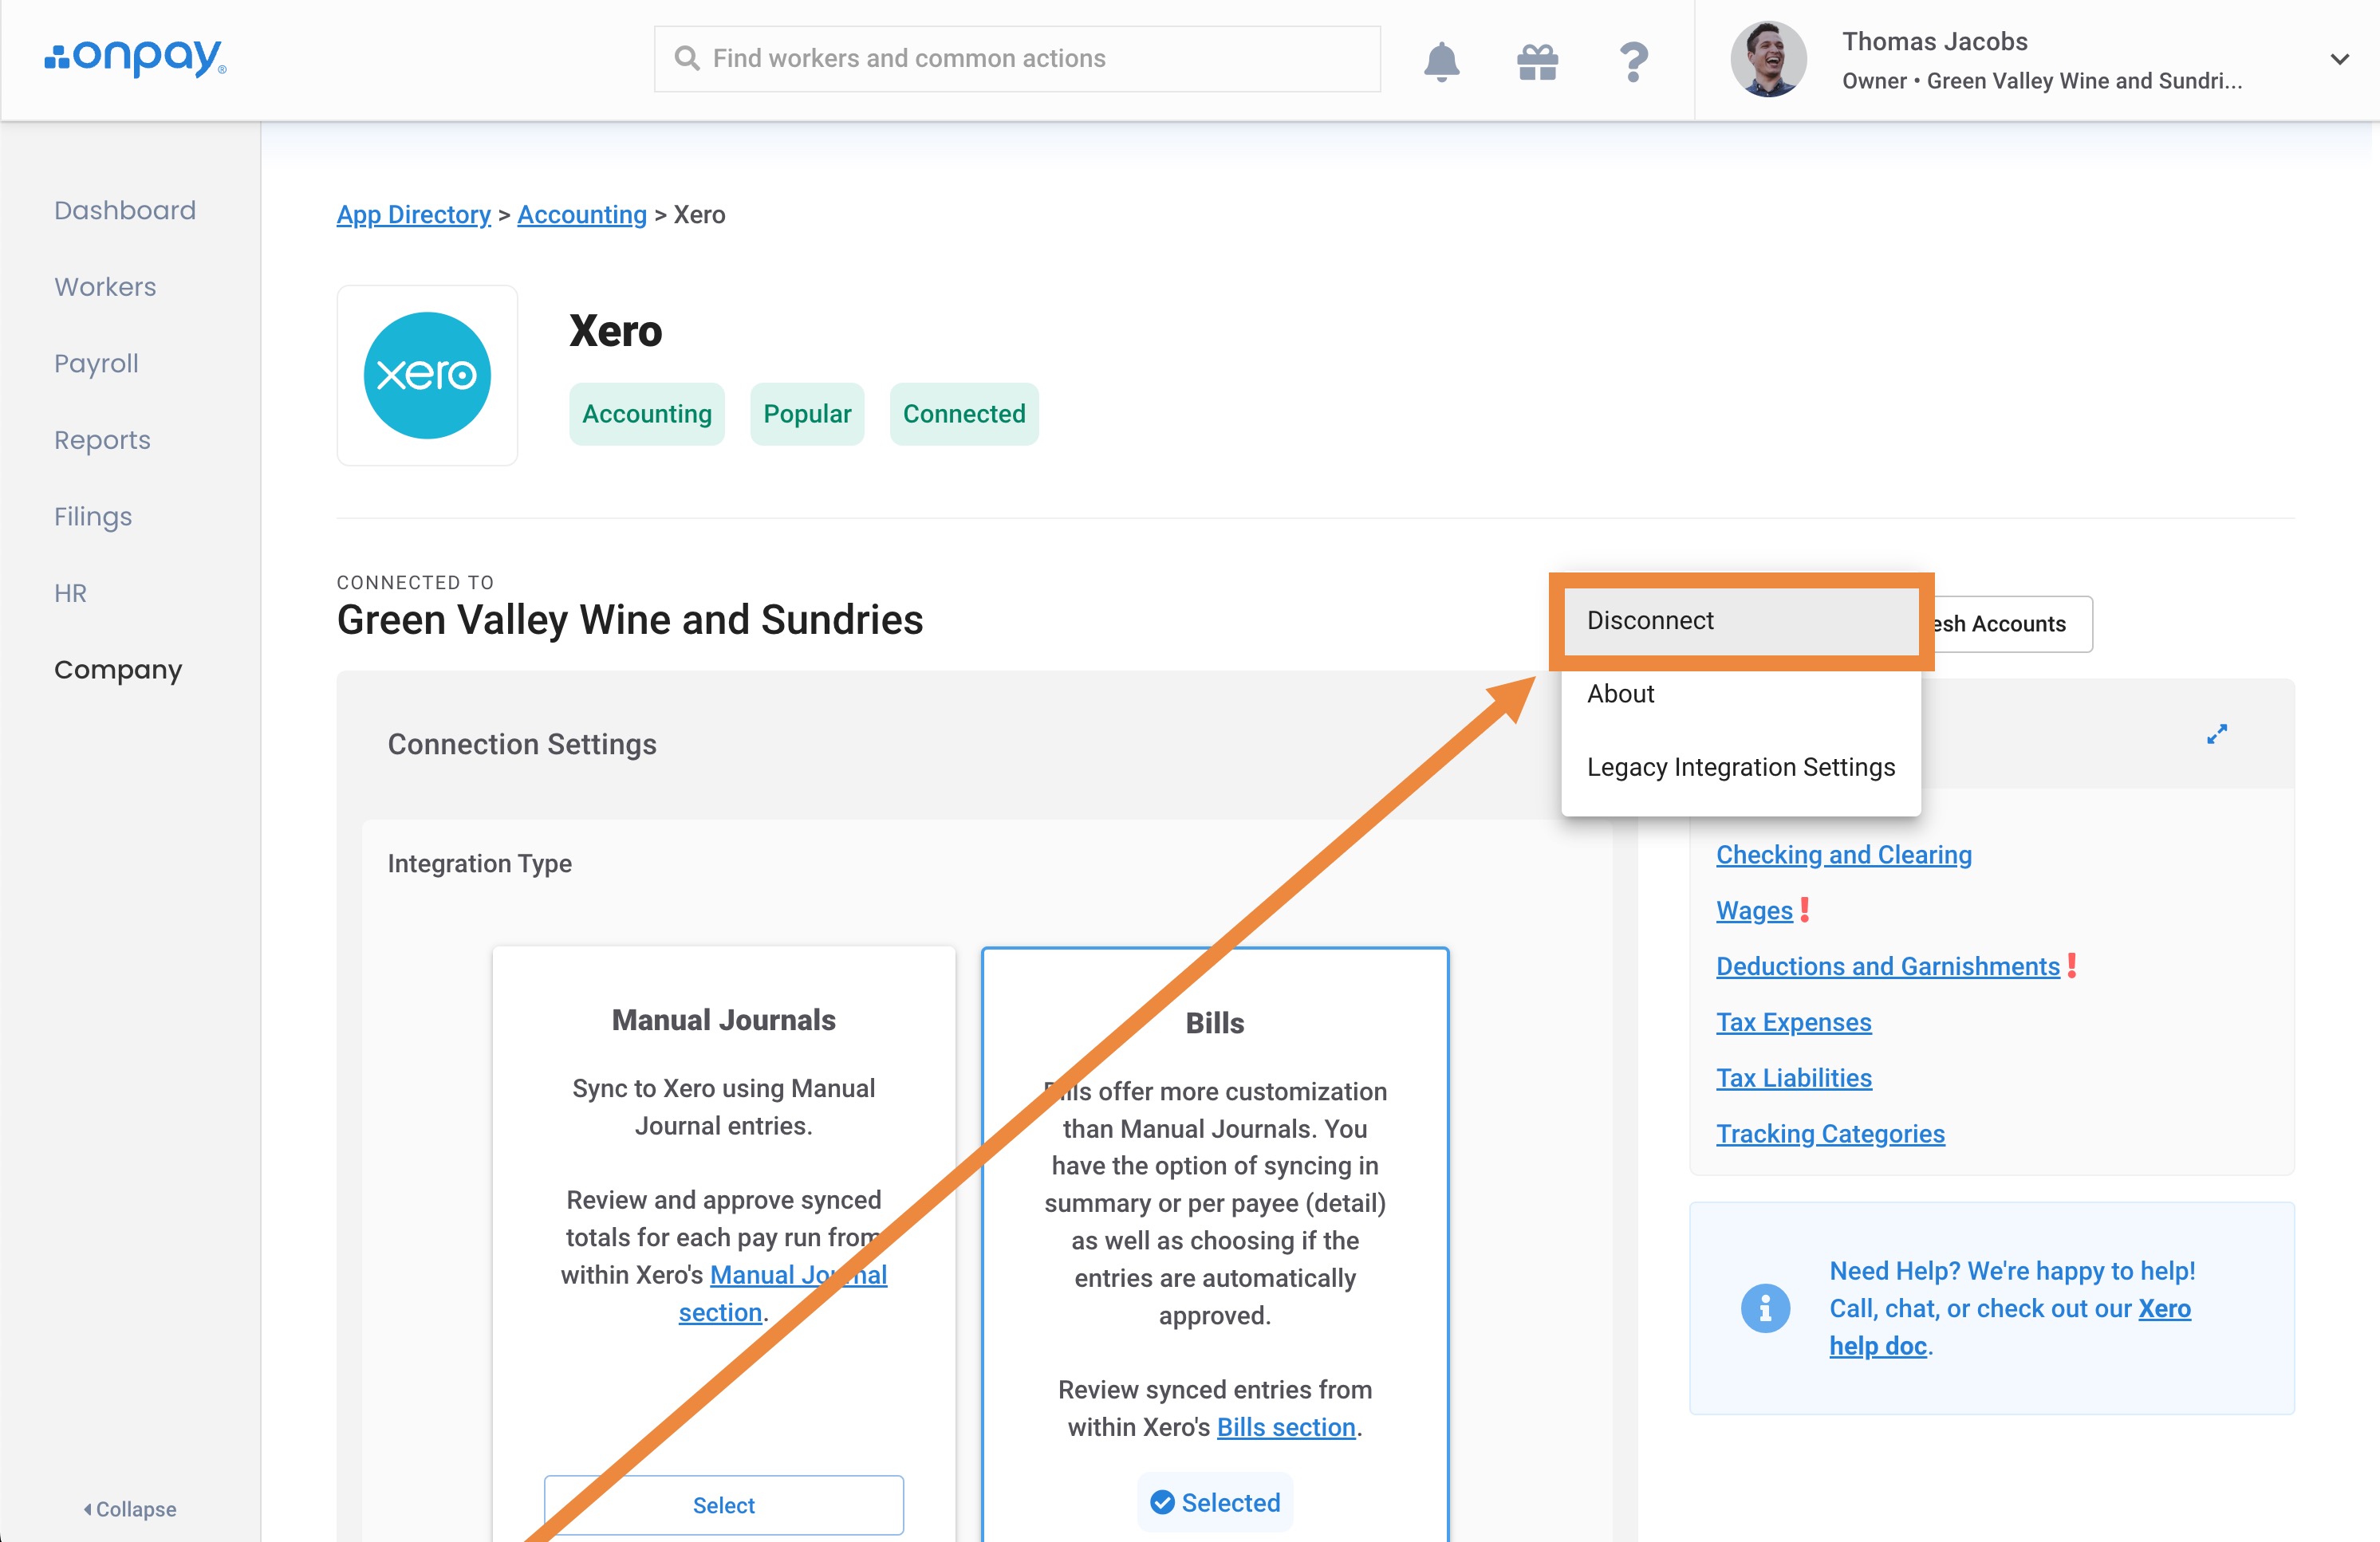Open the notifications bell

point(1441,61)
